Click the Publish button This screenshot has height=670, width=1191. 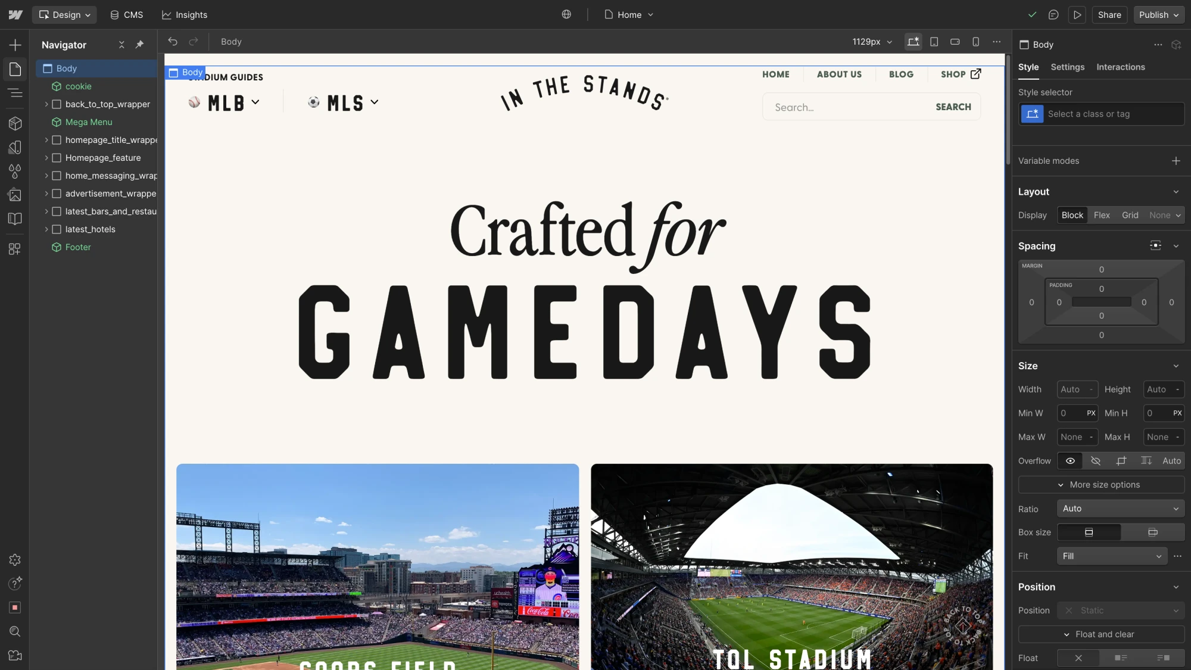(1158, 15)
